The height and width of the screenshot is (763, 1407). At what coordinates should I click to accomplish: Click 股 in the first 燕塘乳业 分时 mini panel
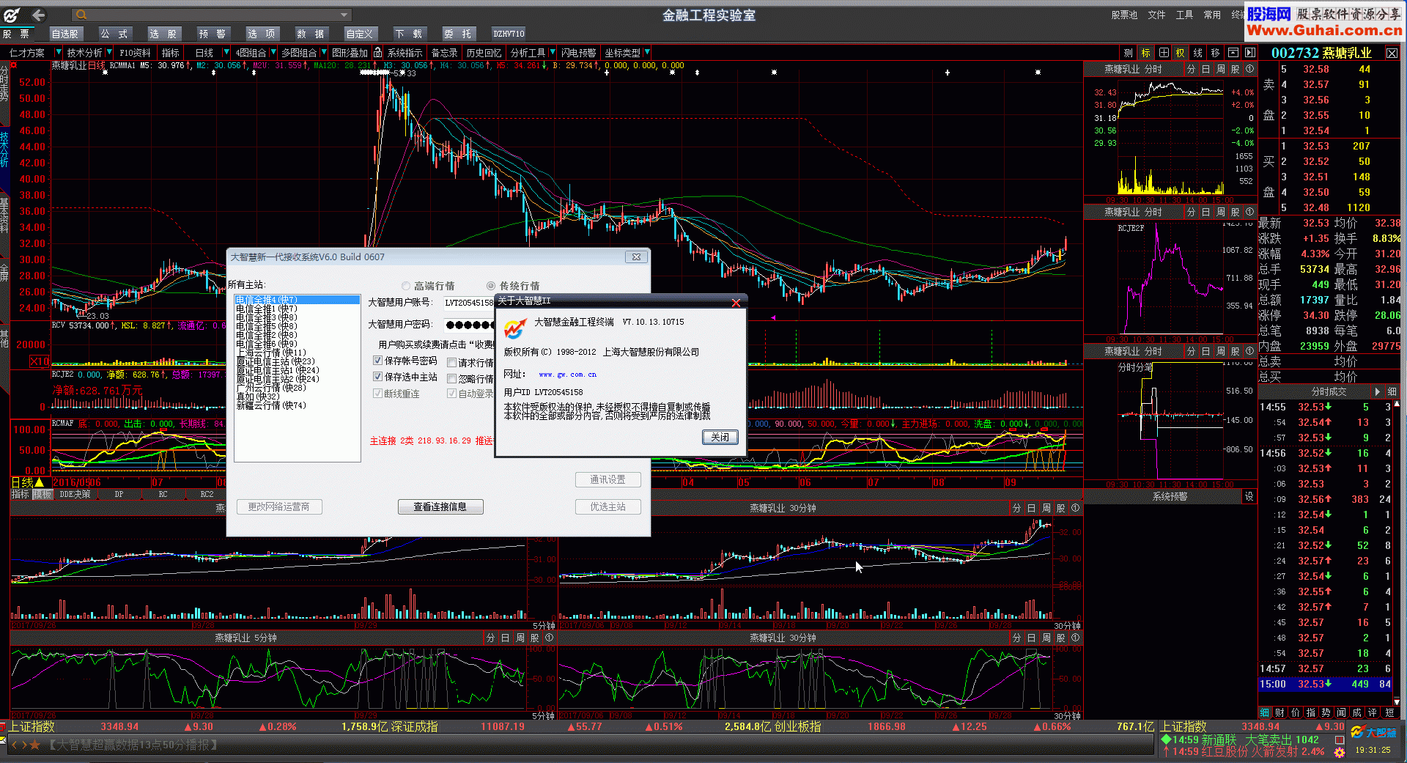point(1235,69)
